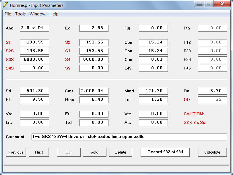The image size is (233, 175).
Task: Select the Rms field showing 6.43
Action: coord(94,100)
